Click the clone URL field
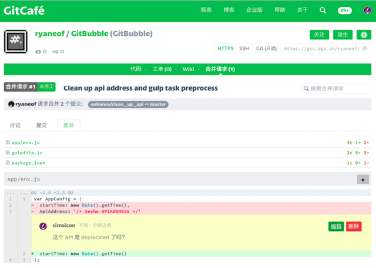Screen dimensions: 376x268 [321, 49]
